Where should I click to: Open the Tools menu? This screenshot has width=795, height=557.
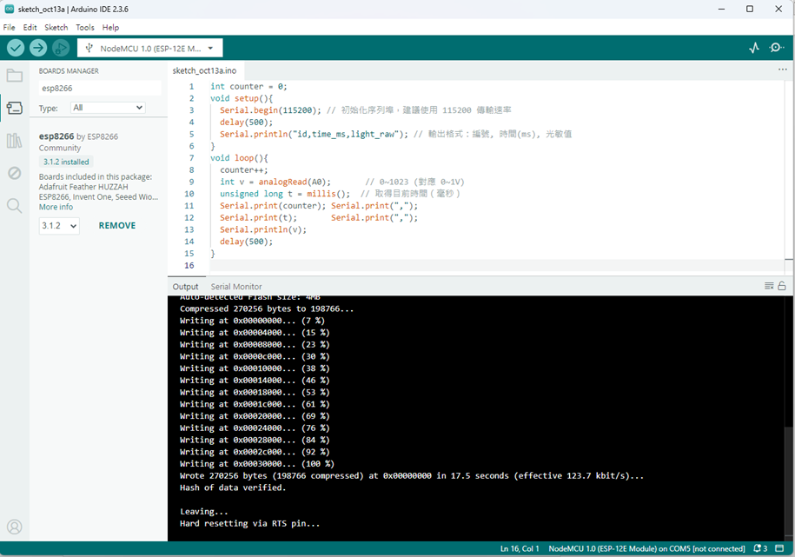coord(85,28)
